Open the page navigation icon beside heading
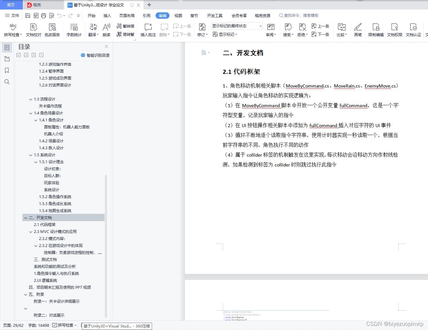The image size is (428, 330). coord(206,52)
